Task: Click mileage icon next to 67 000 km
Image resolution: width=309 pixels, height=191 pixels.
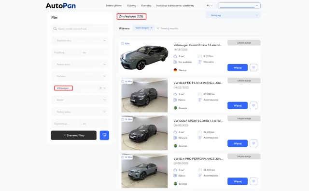Action: point(200,94)
